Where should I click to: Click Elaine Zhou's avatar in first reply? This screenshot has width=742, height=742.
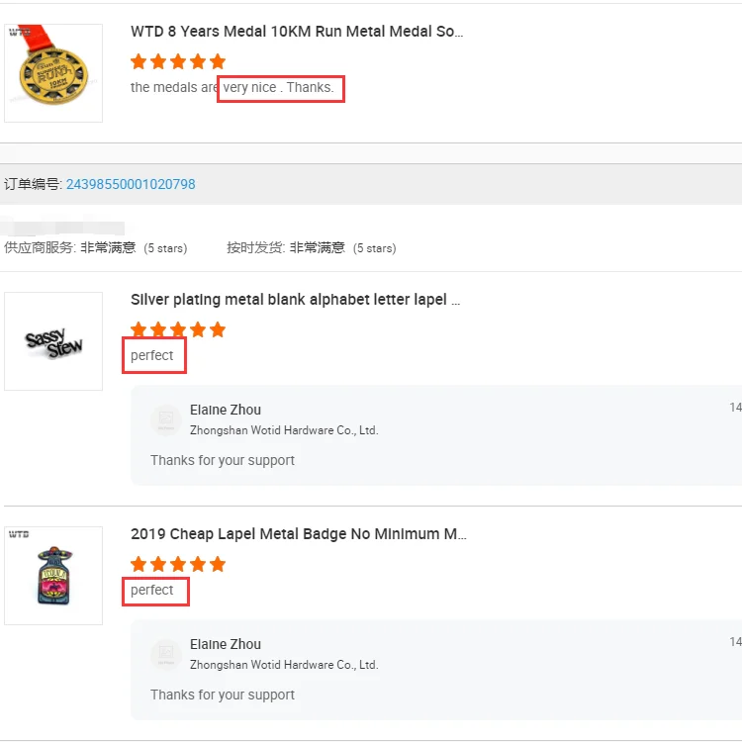(x=166, y=419)
